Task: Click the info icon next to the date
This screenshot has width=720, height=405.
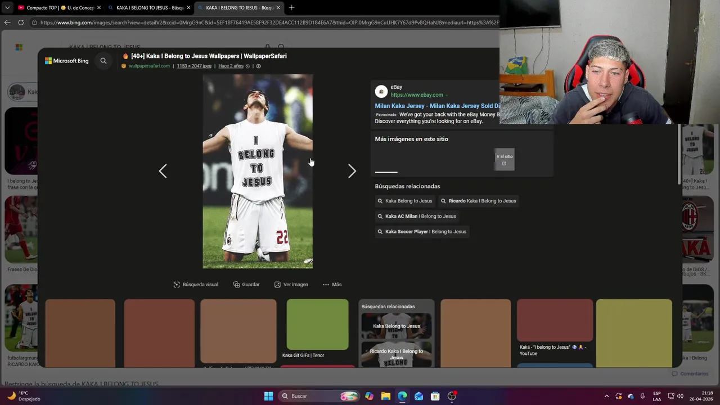Action: (x=259, y=66)
